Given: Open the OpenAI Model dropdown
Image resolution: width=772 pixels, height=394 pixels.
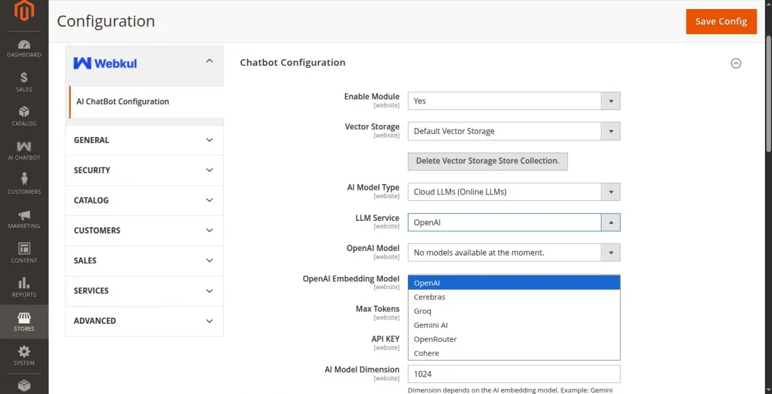Looking at the screenshot, I should coord(513,252).
